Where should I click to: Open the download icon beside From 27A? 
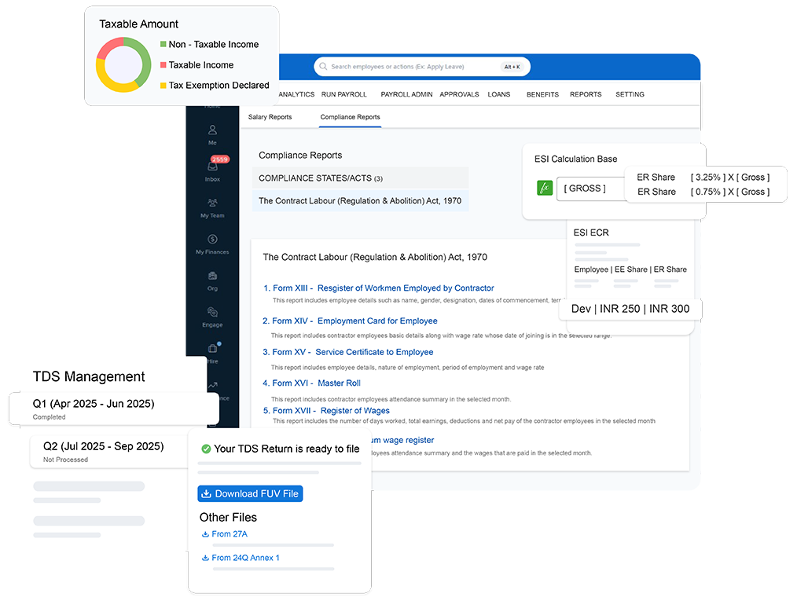point(206,533)
